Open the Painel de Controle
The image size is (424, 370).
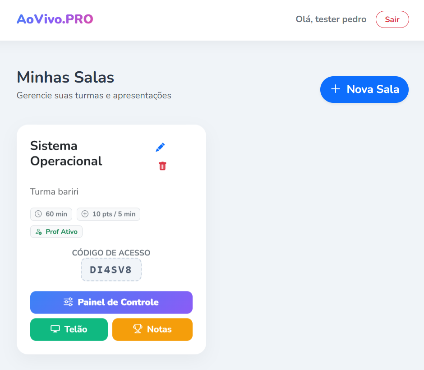coord(111,302)
